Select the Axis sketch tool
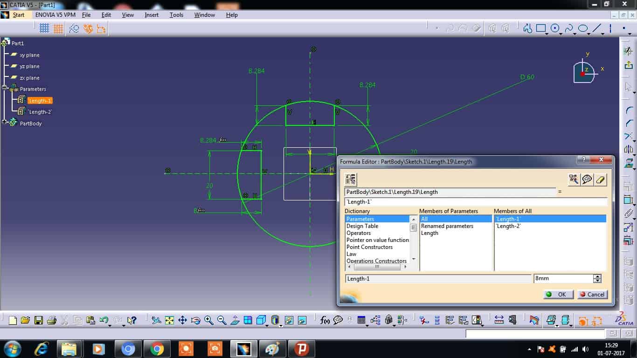This screenshot has height=358, width=637. 610,28
